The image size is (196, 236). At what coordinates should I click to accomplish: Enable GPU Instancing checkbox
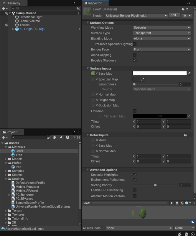pyautogui.click(x=135, y=190)
